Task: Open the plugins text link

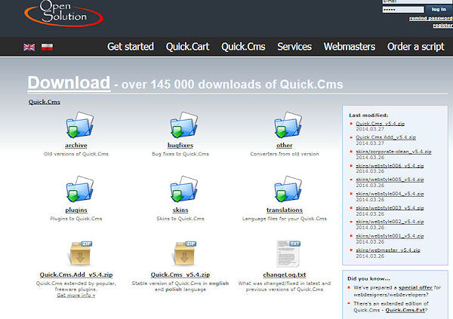Action: coord(76,210)
